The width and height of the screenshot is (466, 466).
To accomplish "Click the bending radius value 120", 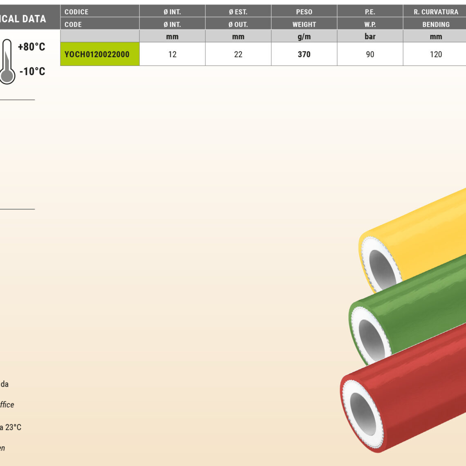I will pyautogui.click(x=436, y=54).
